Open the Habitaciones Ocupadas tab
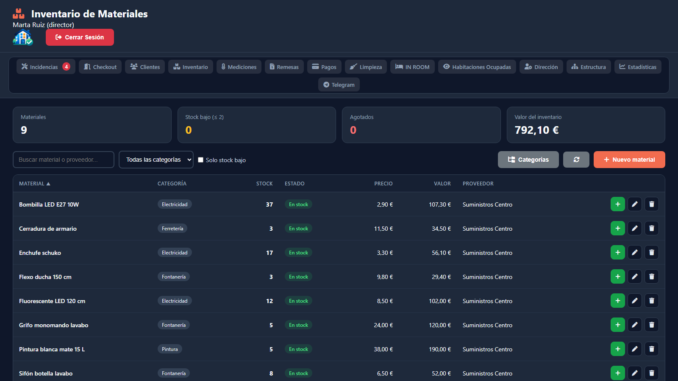 (x=477, y=67)
